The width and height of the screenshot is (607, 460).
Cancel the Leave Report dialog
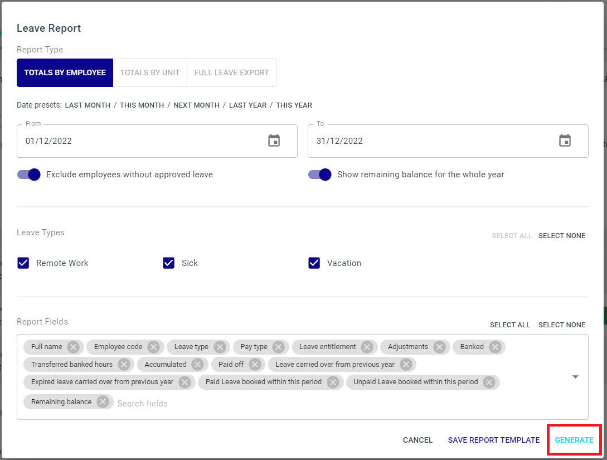(x=417, y=440)
